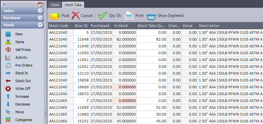Expand the Purchase section arrow
The width and height of the screenshot is (263, 124).
(40, 18)
